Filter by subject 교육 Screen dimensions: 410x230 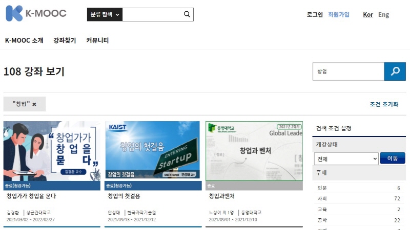tap(322, 210)
